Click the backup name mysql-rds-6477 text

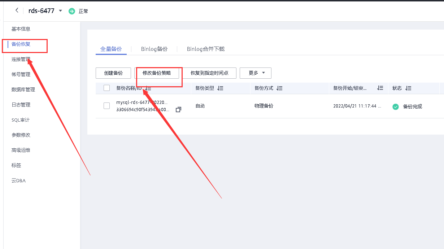pos(142,102)
